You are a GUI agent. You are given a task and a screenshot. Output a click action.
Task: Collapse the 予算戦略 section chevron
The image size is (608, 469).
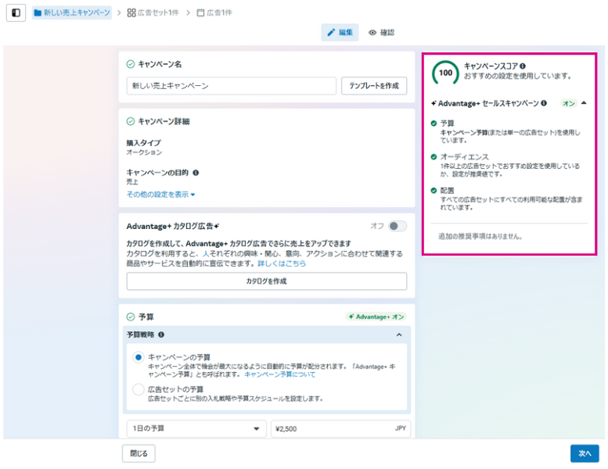pos(398,335)
